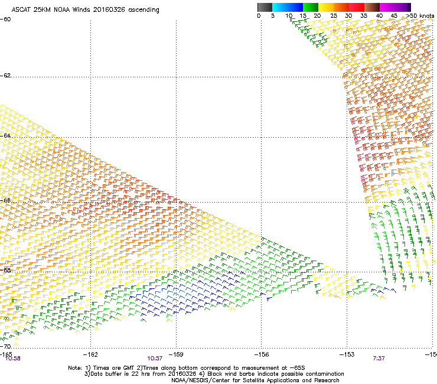The width and height of the screenshot is (437, 384).
Task: Click the cyan 5–10 knots legend segment
Action: click(280, 7)
